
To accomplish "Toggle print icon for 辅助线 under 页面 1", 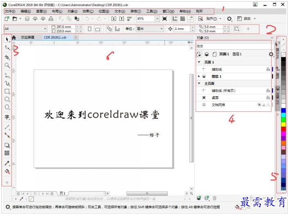I will click(268, 69).
